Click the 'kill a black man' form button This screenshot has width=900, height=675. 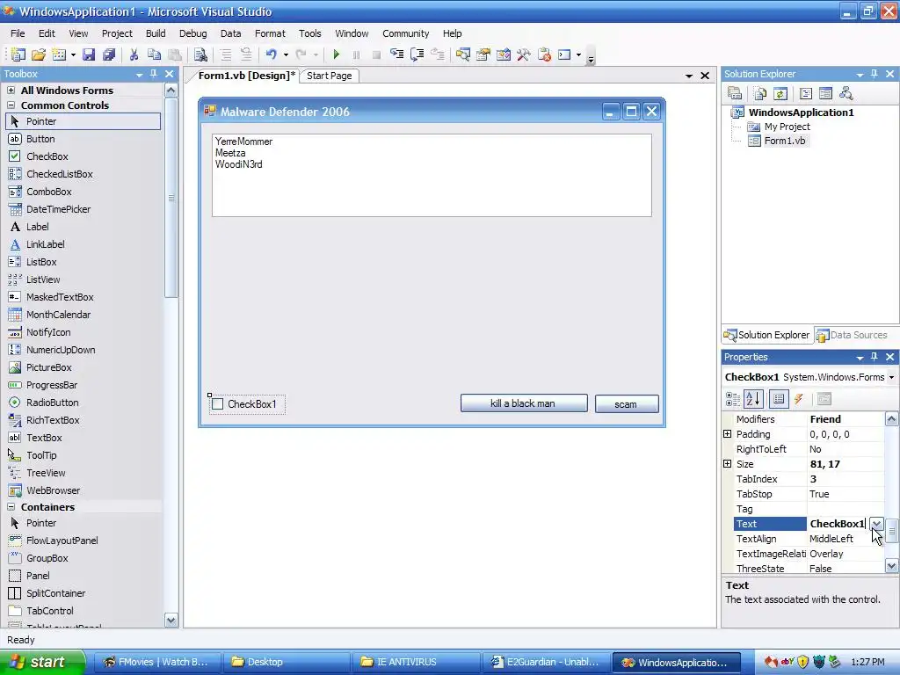(524, 403)
